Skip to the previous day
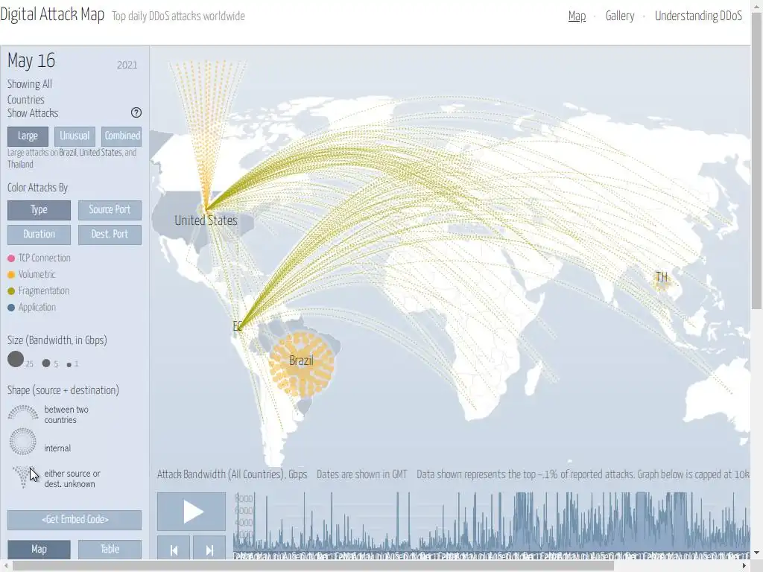The height and width of the screenshot is (572, 763). (174, 550)
